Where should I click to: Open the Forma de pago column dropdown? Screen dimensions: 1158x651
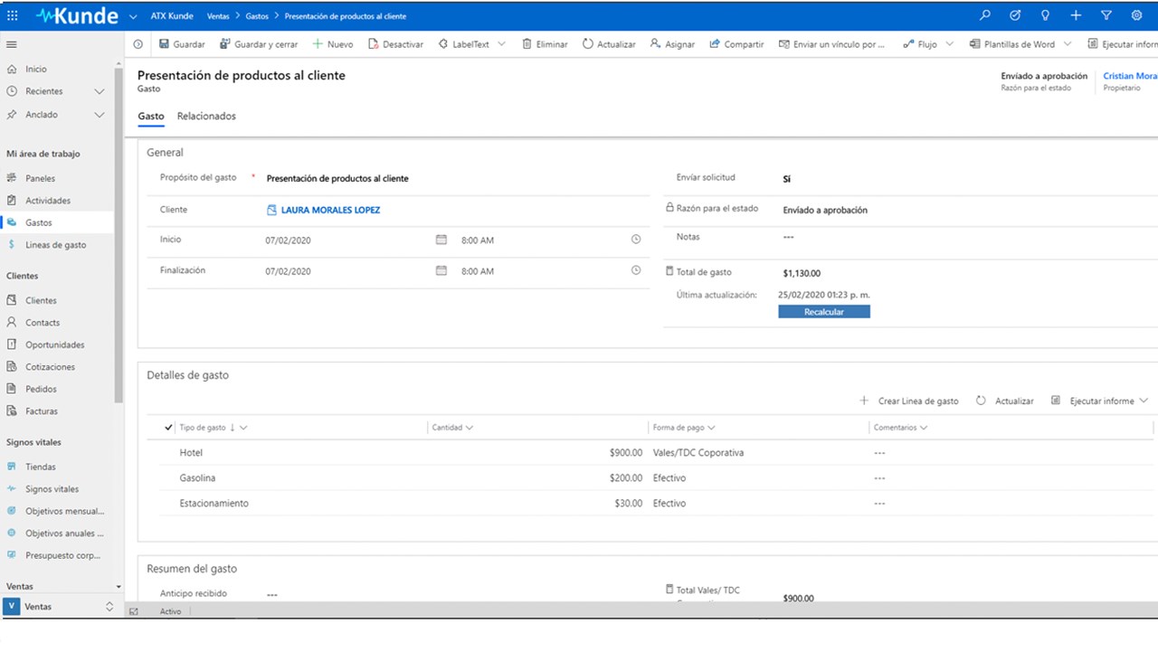pyautogui.click(x=711, y=428)
